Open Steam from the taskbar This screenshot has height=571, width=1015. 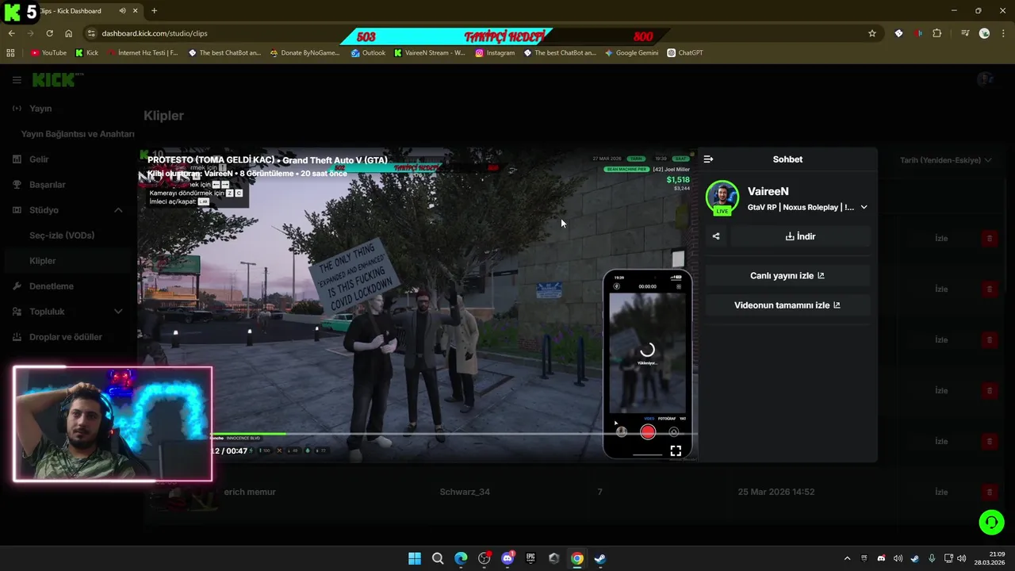[600, 558]
